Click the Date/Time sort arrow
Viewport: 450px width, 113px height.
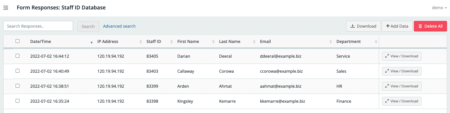point(91,43)
